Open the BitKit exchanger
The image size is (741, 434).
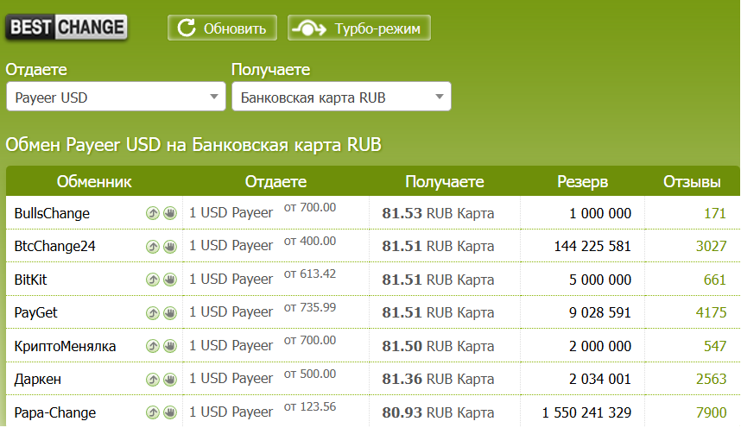point(31,280)
